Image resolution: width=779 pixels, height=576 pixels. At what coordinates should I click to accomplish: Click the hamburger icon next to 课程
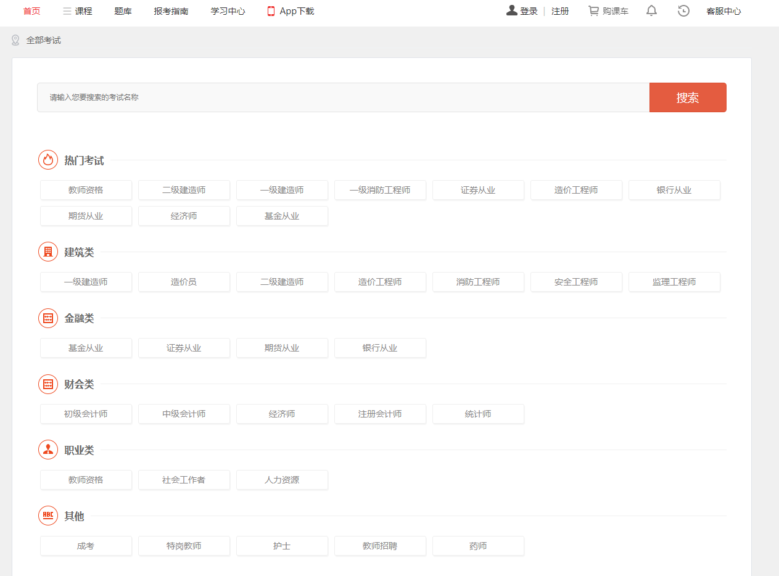click(x=67, y=11)
